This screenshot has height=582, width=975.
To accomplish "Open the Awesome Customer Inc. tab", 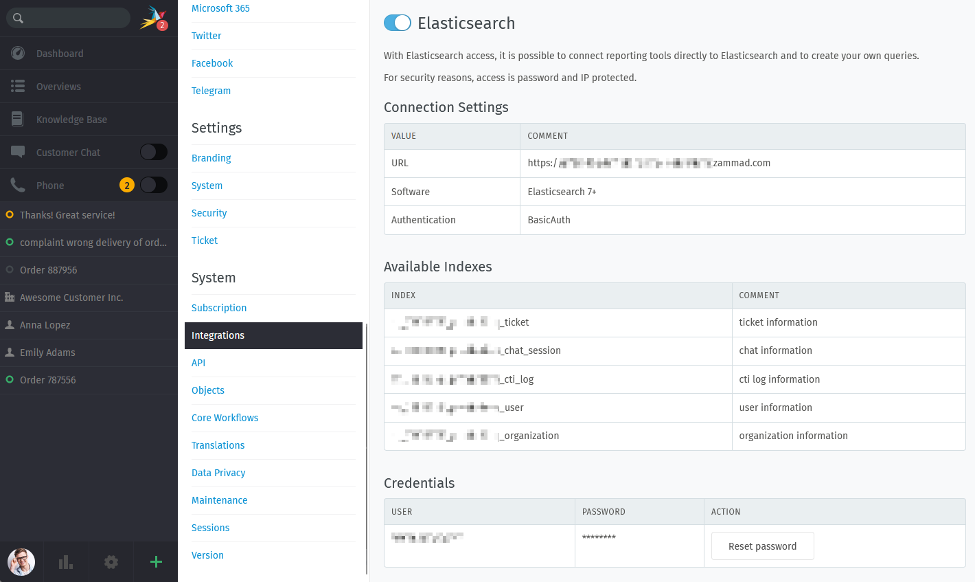I will [x=89, y=298].
